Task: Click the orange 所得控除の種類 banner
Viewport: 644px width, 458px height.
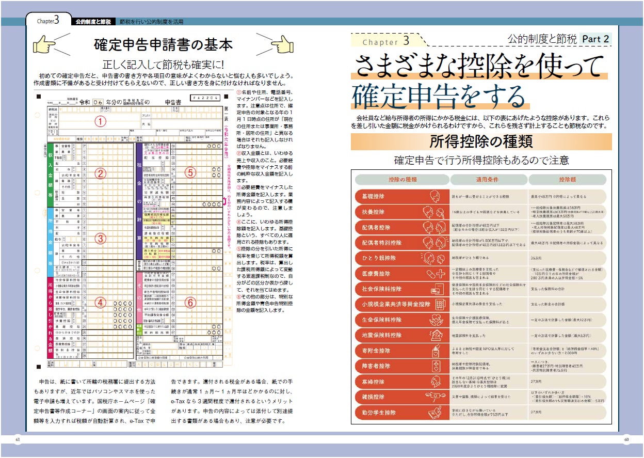Action: point(481,141)
